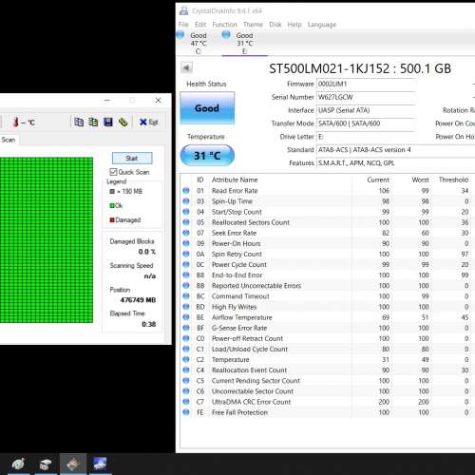Click the Firmware field 0002LIM1
Image resolution: width=475 pixels, height=475 pixels.
coord(366,84)
